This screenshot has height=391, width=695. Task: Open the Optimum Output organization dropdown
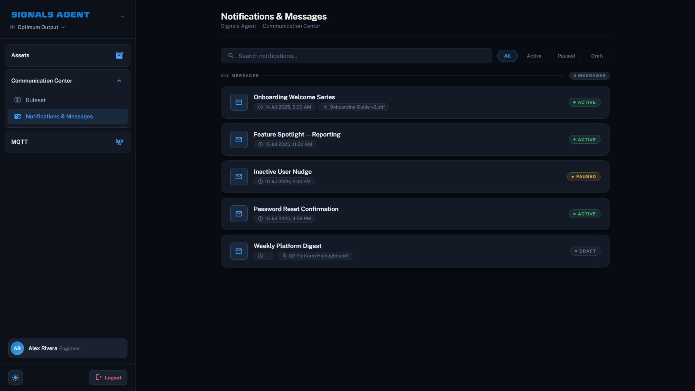pos(38,27)
